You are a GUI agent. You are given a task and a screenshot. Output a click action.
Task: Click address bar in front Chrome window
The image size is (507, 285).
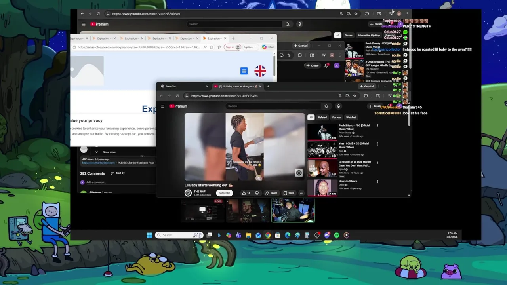point(261,96)
